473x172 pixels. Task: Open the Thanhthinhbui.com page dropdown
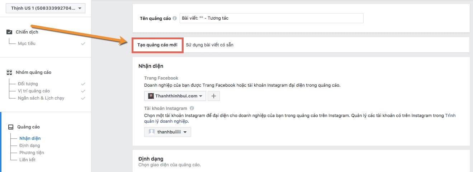point(175,96)
